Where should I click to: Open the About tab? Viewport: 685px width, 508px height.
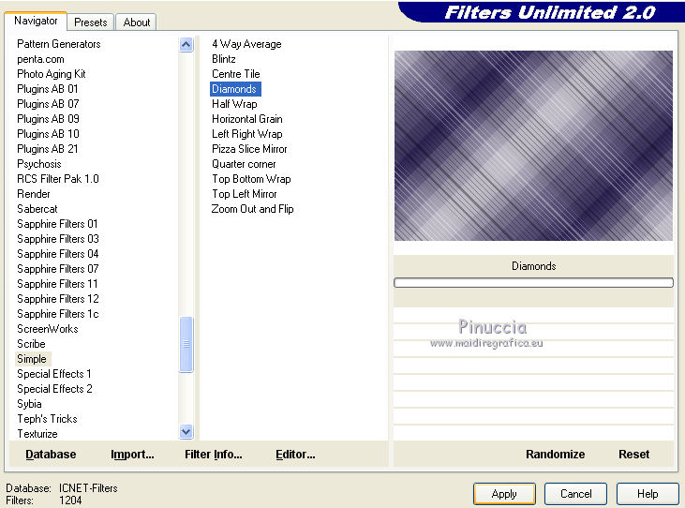pyautogui.click(x=136, y=22)
